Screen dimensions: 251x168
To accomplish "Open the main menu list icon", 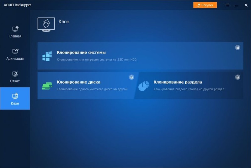I will [x=227, y=5].
